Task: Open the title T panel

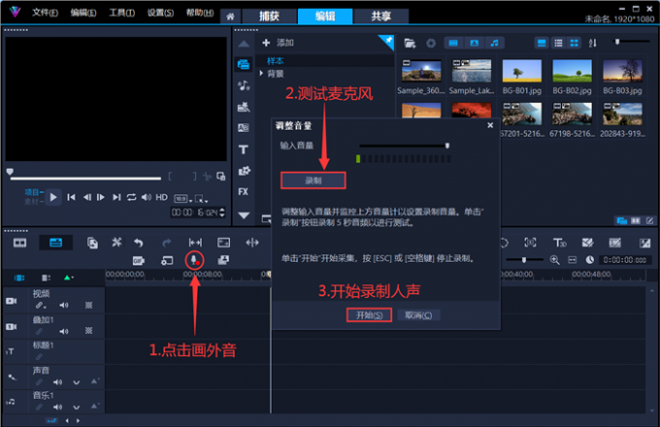Action: click(x=244, y=149)
